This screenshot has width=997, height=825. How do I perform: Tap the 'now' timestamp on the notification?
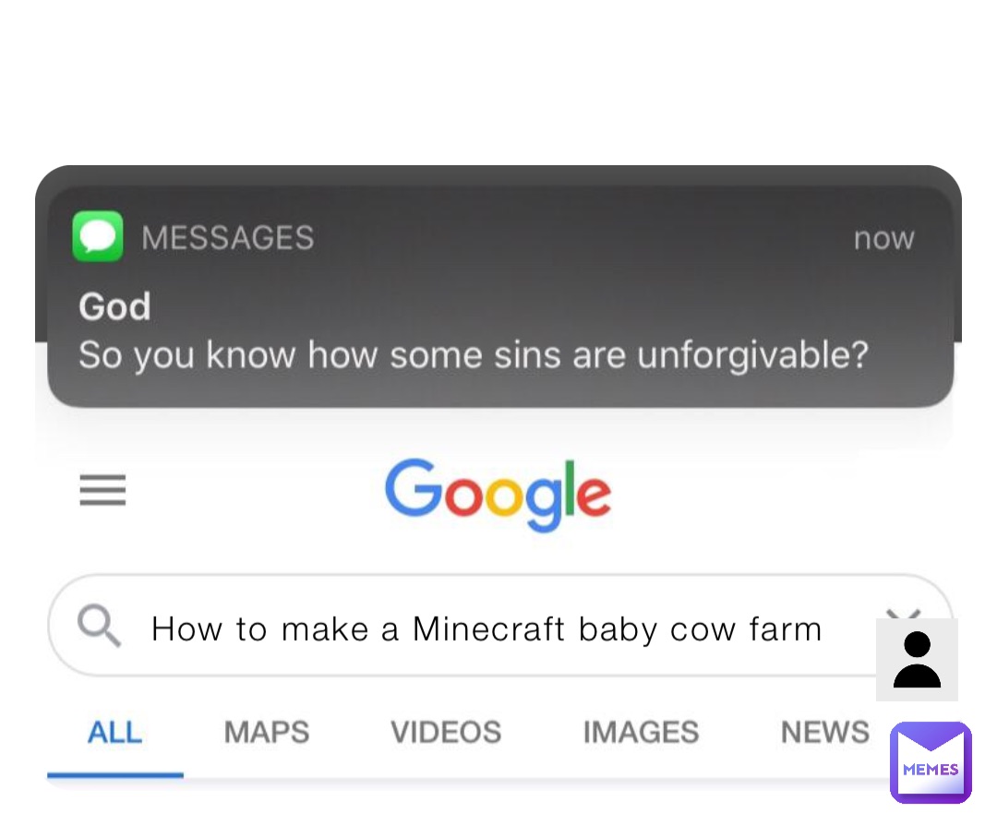883,238
